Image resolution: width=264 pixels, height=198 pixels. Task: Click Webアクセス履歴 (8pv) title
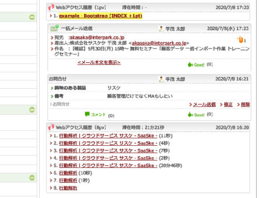click(x=81, y=127)
